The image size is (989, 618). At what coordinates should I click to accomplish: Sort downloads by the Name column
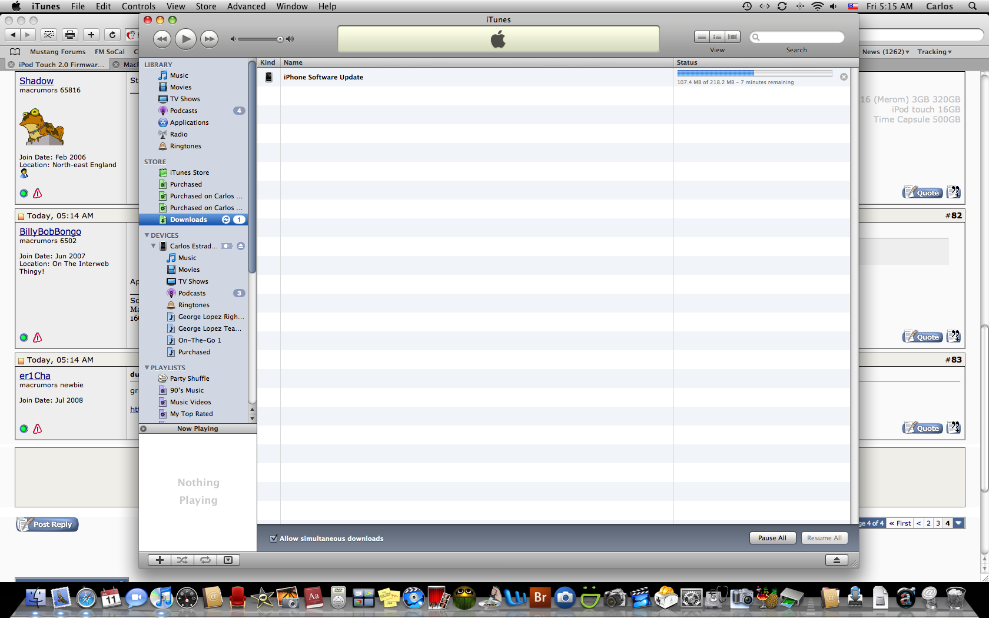click(477, 62)
